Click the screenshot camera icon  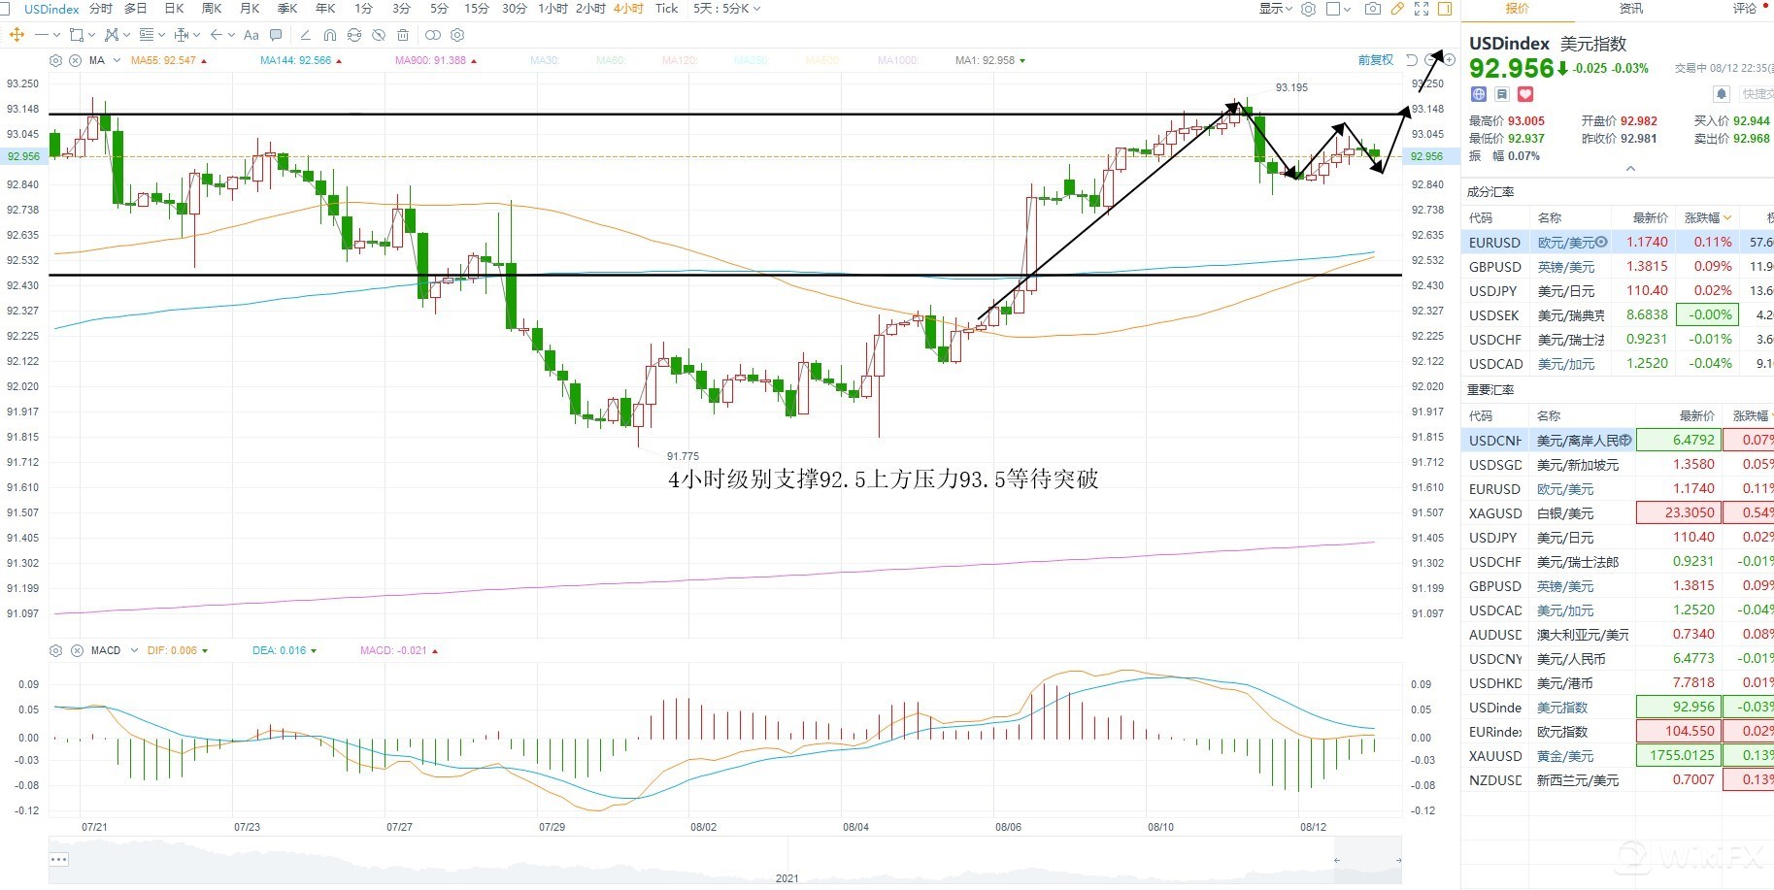1372,9
